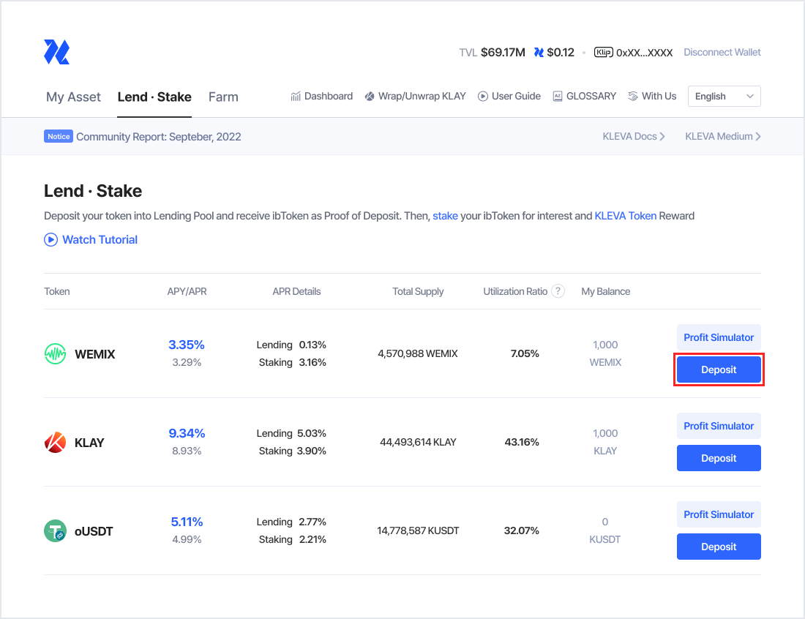Follow the blue 'stake' link
This screenshot has height=619, width=805.
point(445,216)
